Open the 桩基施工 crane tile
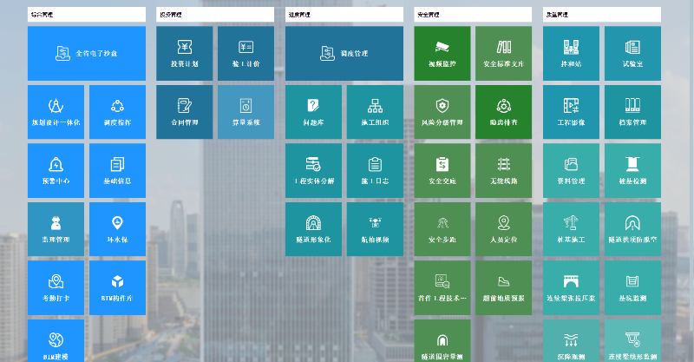The width and height of the screenshot is (694, 362). pyautogui.click(x=571, y=229)
